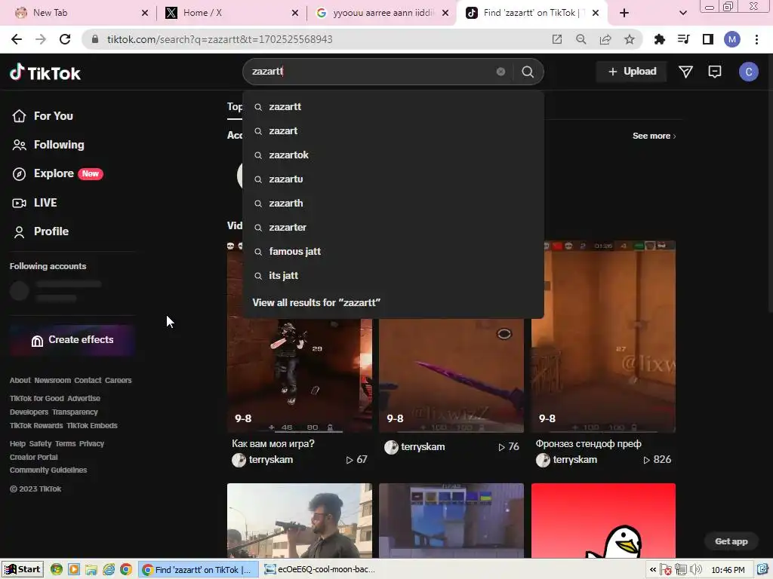Open the Chrome profile M avatar
The width and height of the screenshot is (773, 579).
732,39
